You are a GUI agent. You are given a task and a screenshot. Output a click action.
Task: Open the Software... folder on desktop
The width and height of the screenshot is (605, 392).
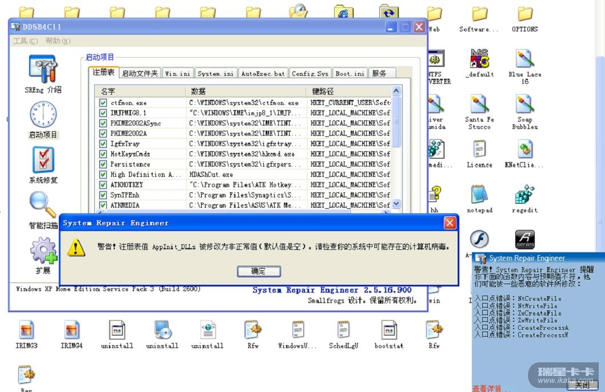click(x=479, y=14)
